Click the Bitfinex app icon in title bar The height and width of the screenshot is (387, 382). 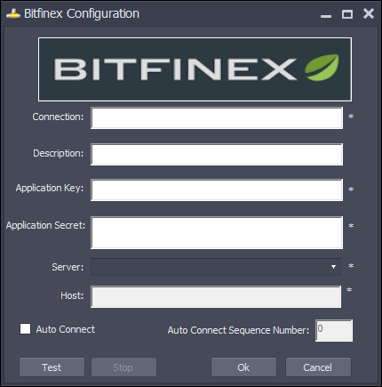tap(13, 13)
